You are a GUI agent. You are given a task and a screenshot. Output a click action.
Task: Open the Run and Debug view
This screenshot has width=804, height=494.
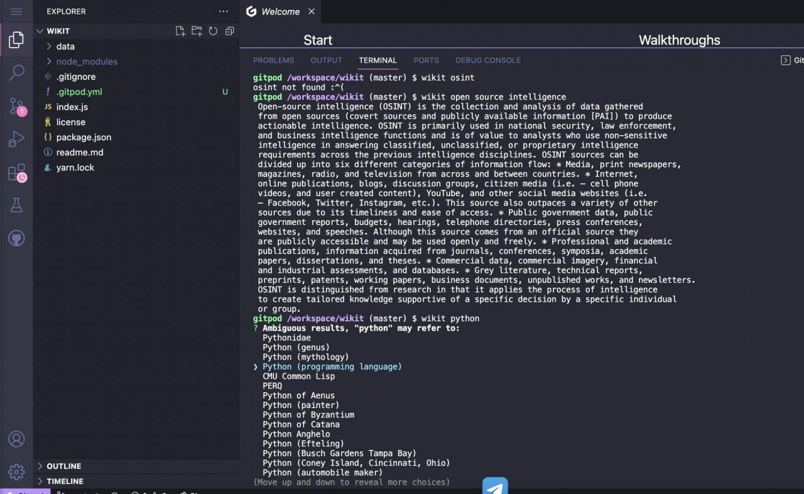coord(16,139)
